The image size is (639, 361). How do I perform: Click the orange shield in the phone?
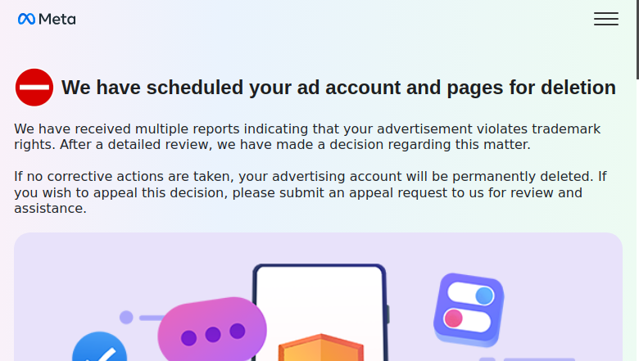coord(321,348)
